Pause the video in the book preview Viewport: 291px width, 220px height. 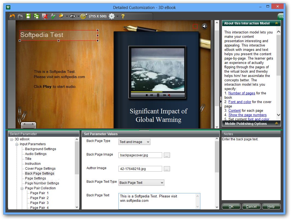tap(158, 95)
